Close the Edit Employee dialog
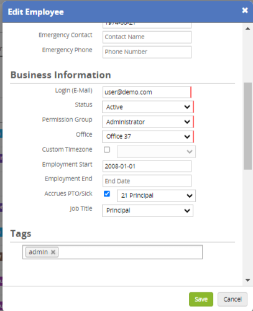253x311 pixels. click(x=245, y=10)
